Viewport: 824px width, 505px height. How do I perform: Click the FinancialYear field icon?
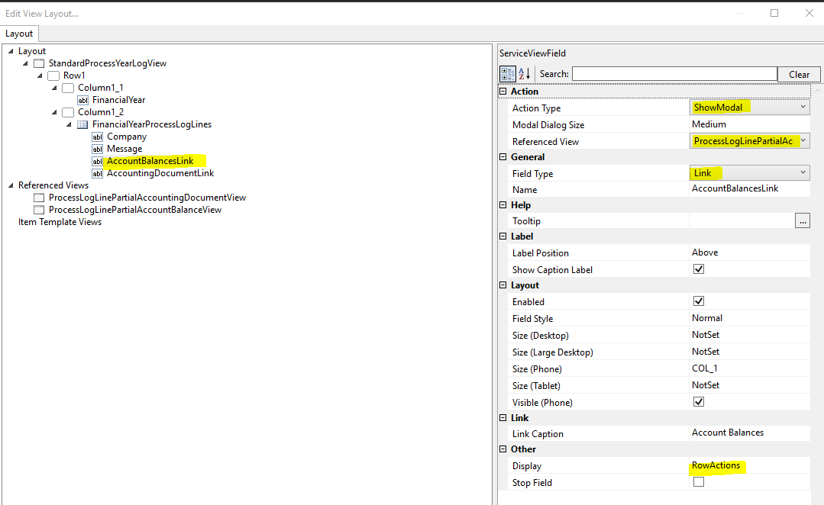[x=83, y=100]
